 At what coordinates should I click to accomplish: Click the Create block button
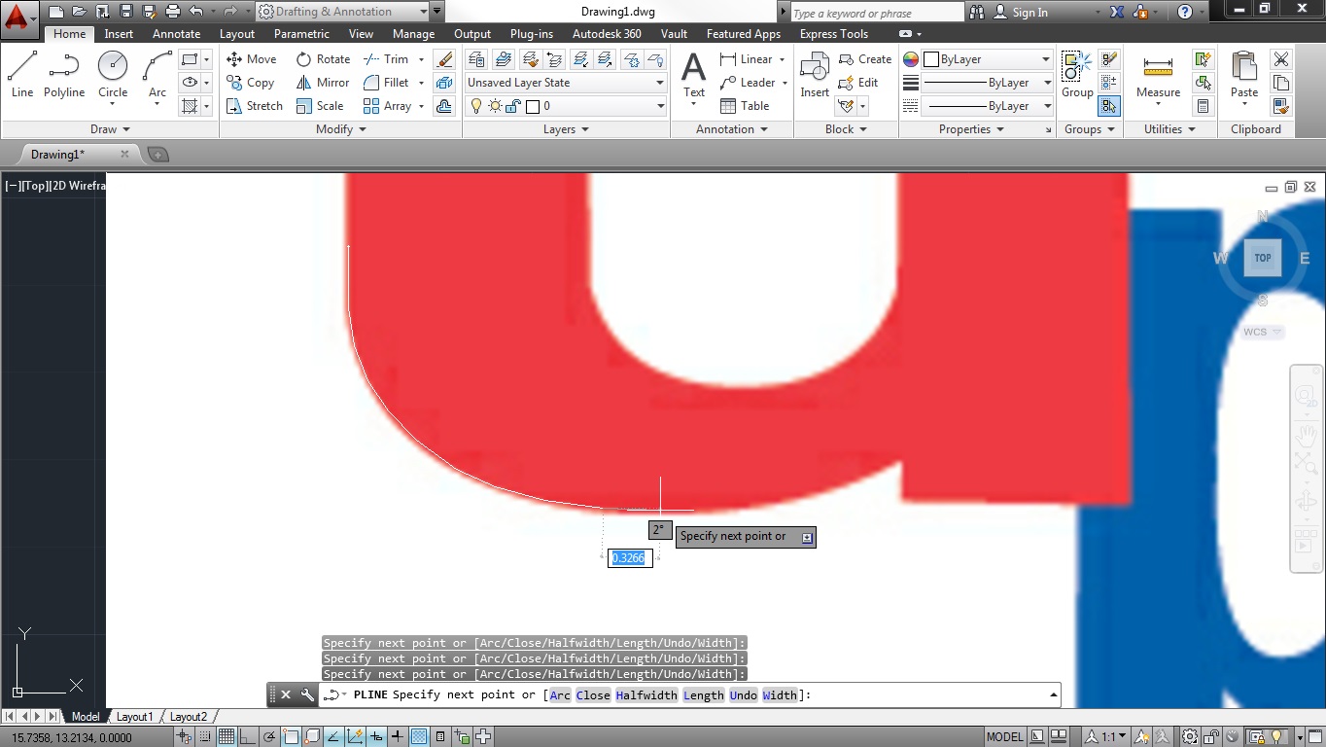(x=864, y=59)
